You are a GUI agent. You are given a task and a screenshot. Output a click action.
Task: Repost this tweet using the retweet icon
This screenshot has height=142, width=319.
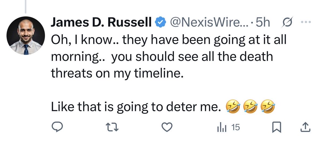point(112,128)
